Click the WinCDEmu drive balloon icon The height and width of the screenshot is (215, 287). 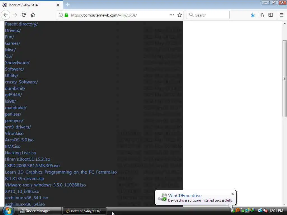(x=162, y=197)
